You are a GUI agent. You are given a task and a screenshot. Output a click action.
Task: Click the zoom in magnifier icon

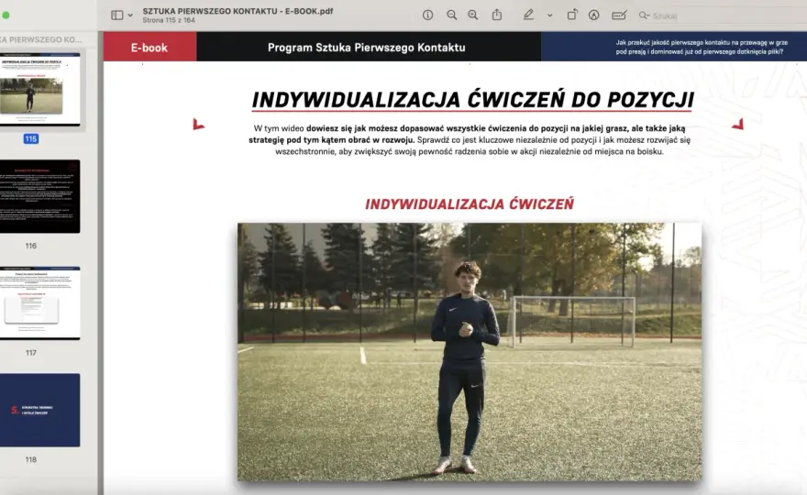(472, 16)
